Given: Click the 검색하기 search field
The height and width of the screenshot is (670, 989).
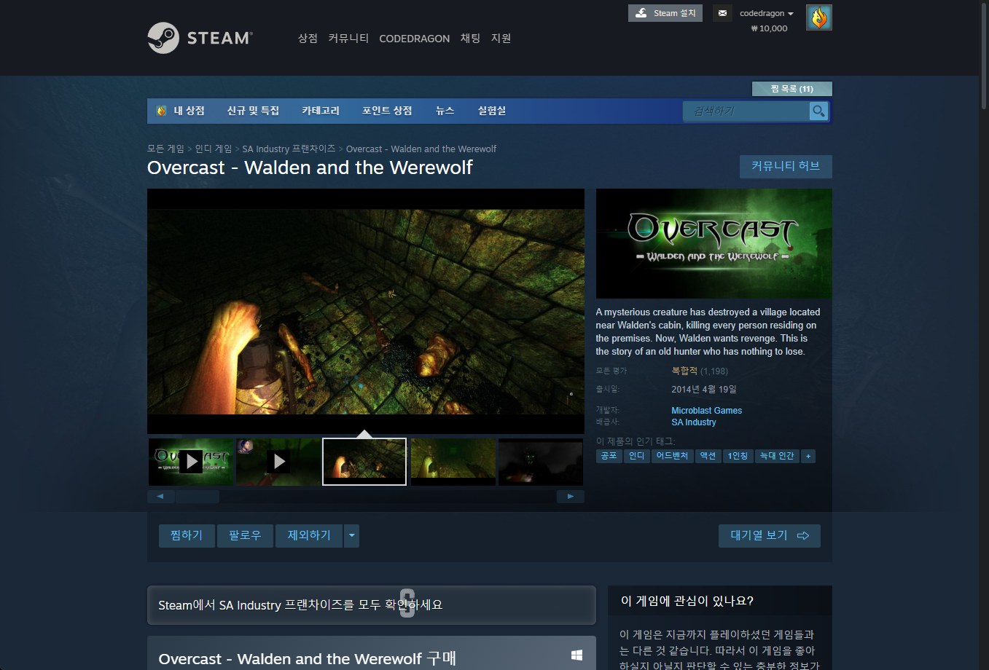Looking at the screenshot, I should coord(746,111).
